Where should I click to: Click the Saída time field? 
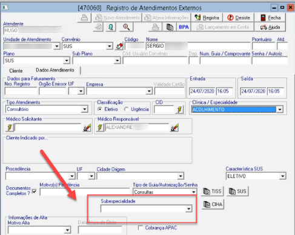point(276,91)
